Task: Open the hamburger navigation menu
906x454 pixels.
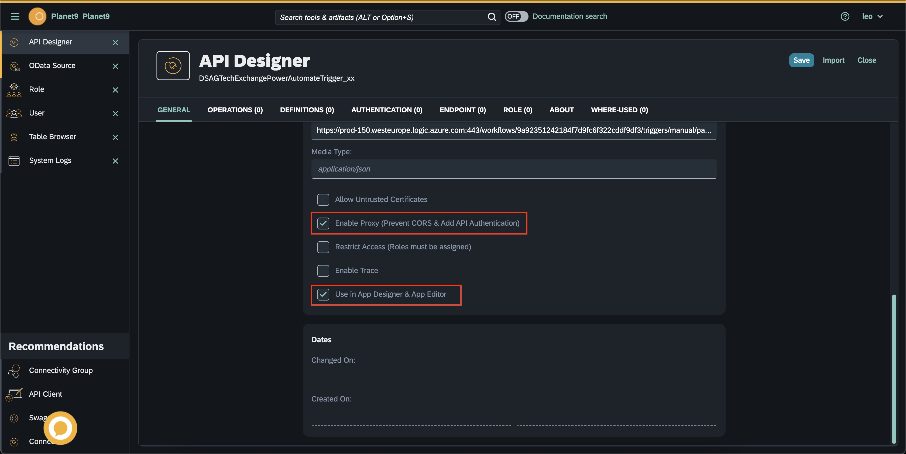Action: click(15, 16)
